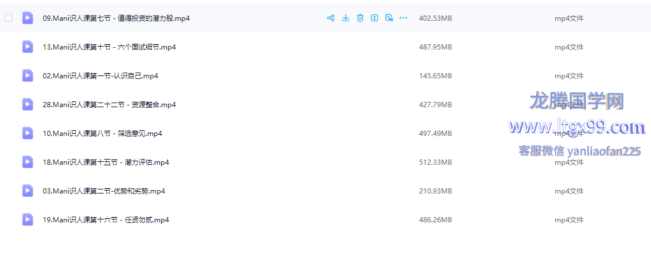Open 09.Mani识人课第七节 值得投资的潜力股.mp4
651x254 pixels.
click(116, 18)
